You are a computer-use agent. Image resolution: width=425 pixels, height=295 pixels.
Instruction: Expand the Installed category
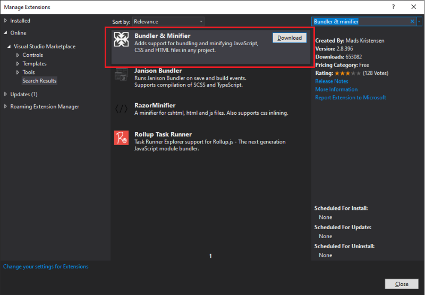[5, 21]
